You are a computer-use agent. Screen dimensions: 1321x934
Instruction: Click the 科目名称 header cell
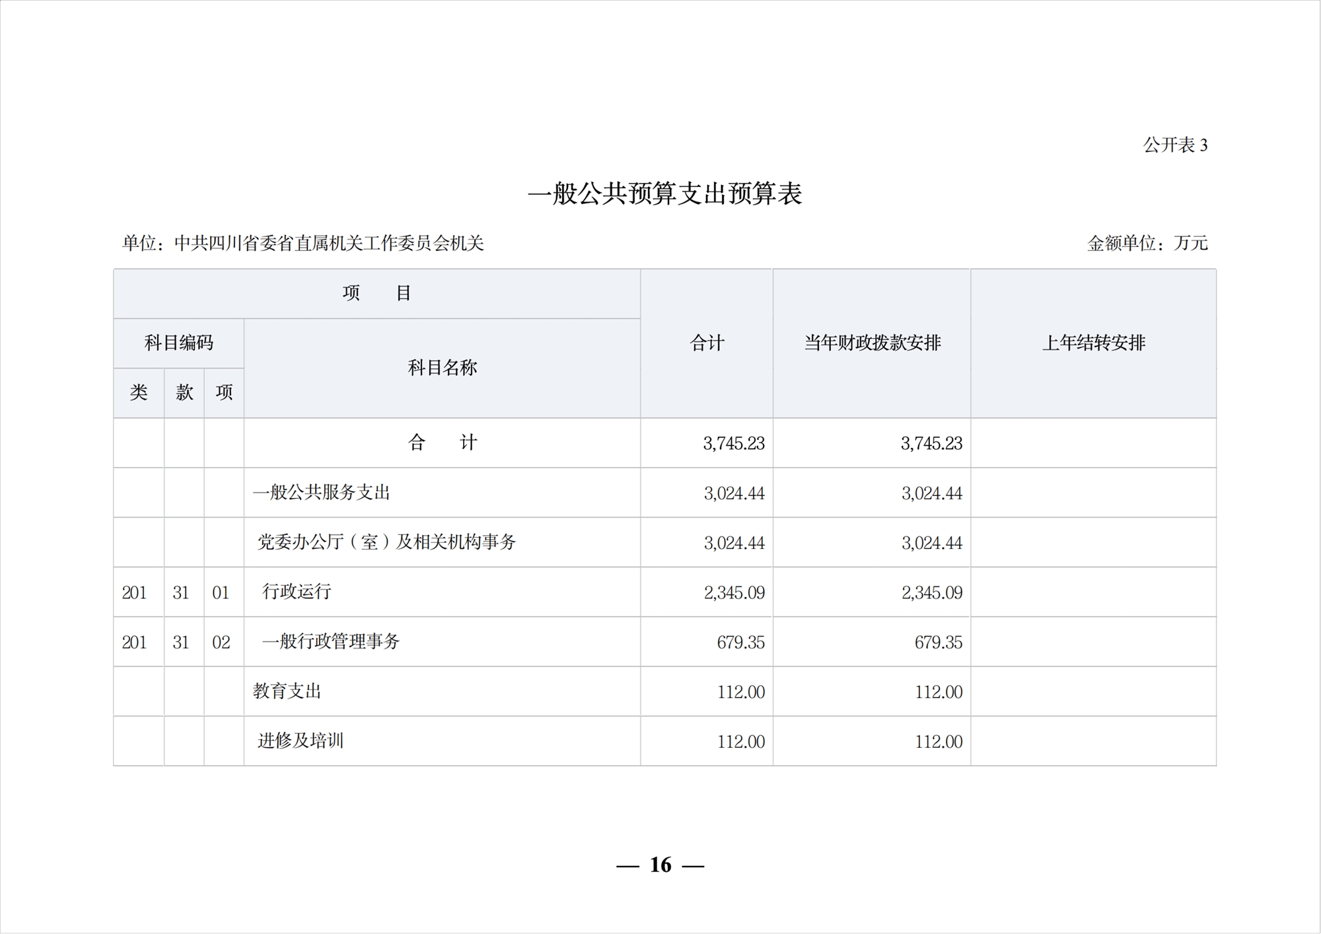tap(442, 368)
